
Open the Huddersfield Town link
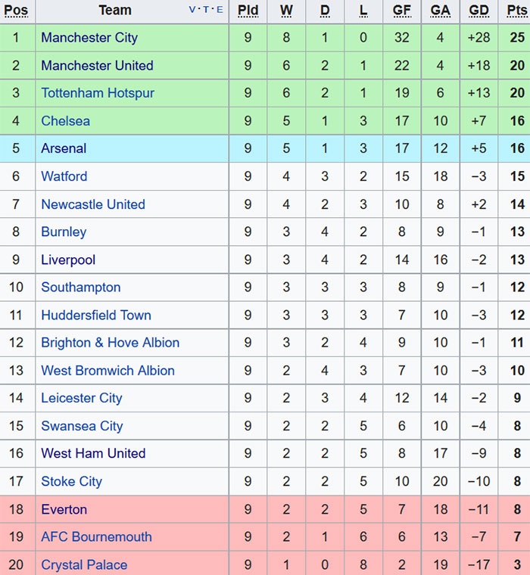pos(96,315)
